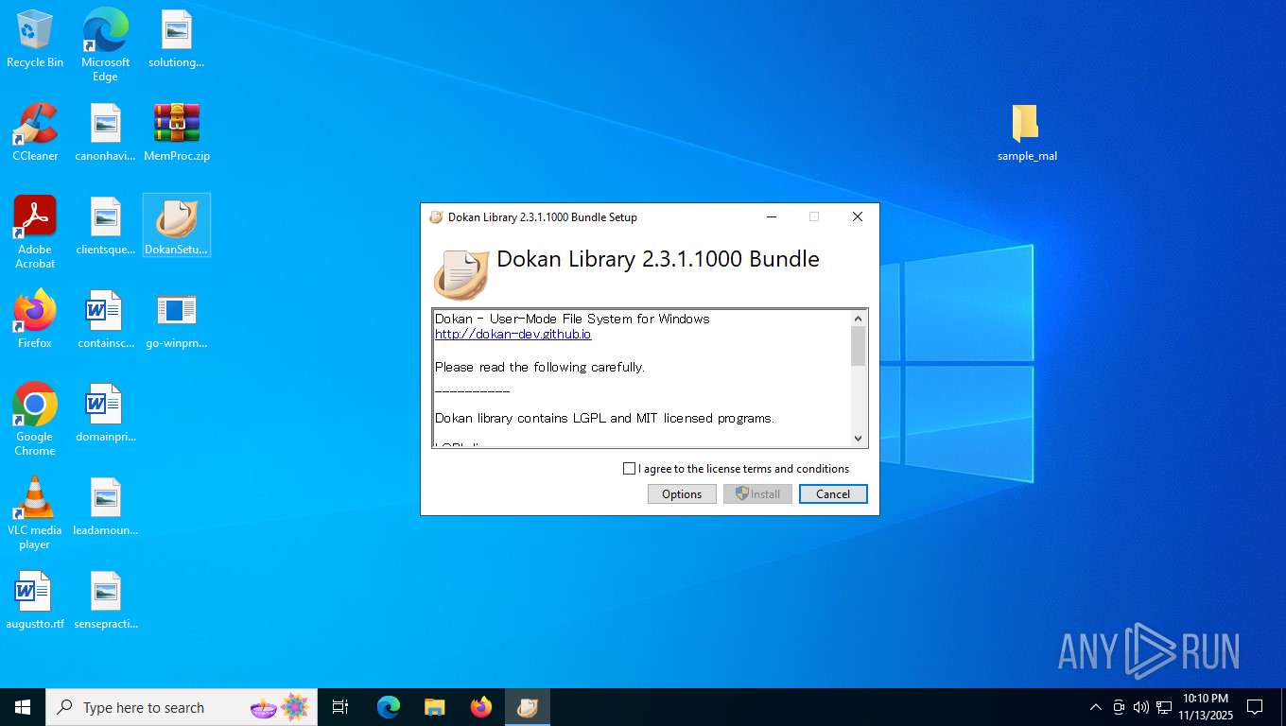
Task: Click 'Dokan library contains LGPL and MIT' line
Action: [x=604, y=418]
